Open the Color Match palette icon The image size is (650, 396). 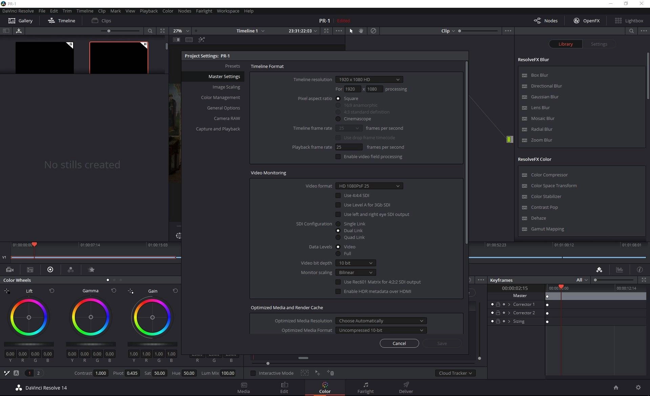[30, 270]
